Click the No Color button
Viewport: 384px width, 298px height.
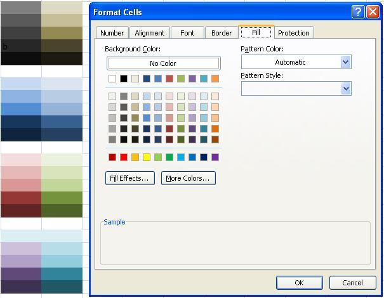163,63
